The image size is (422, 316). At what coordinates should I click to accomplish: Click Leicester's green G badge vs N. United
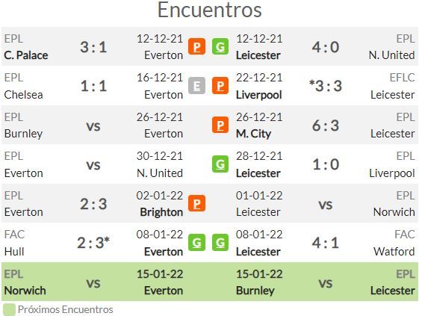(220, 47)
